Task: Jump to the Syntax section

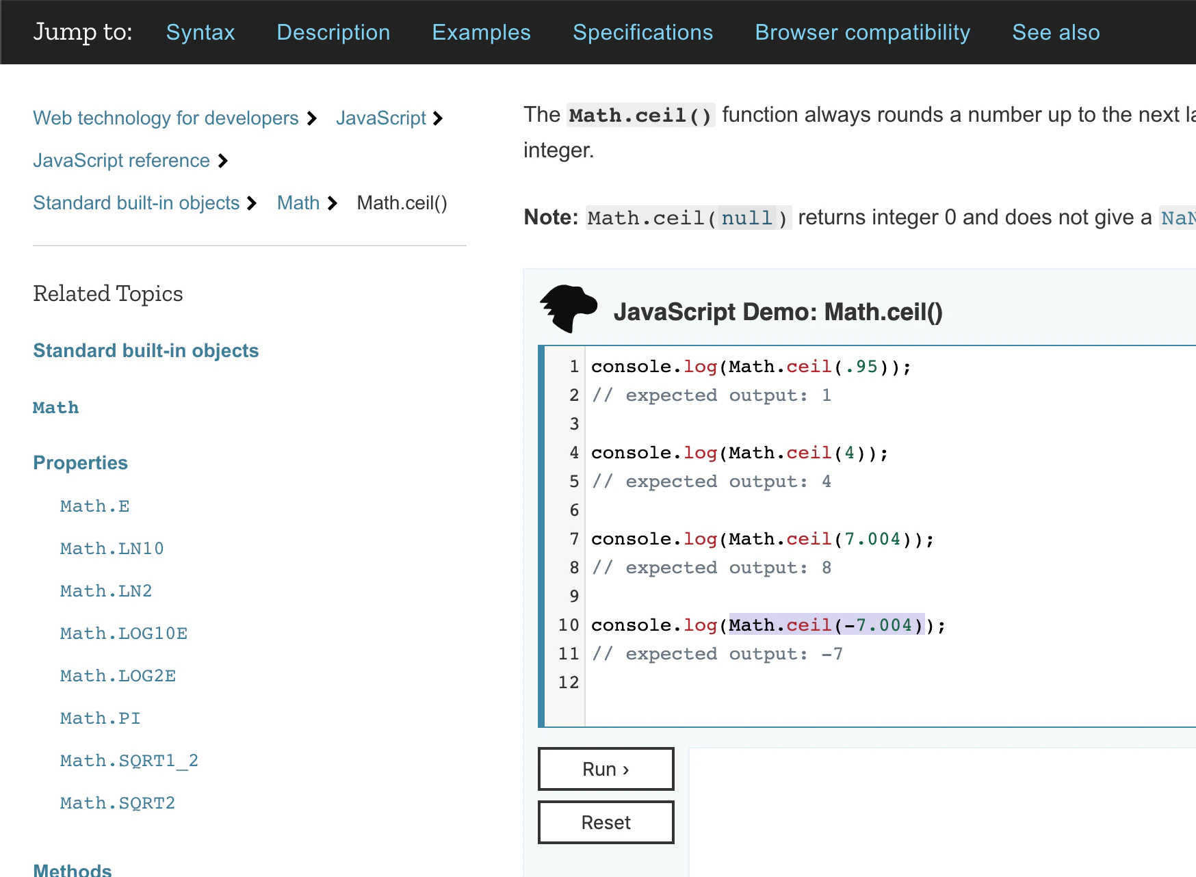Action: (x=200, y=32)
